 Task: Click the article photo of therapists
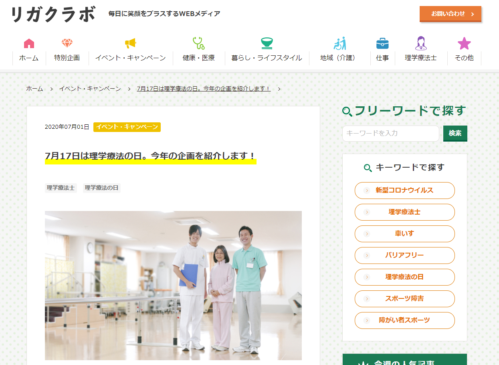(x=173, y=285)
